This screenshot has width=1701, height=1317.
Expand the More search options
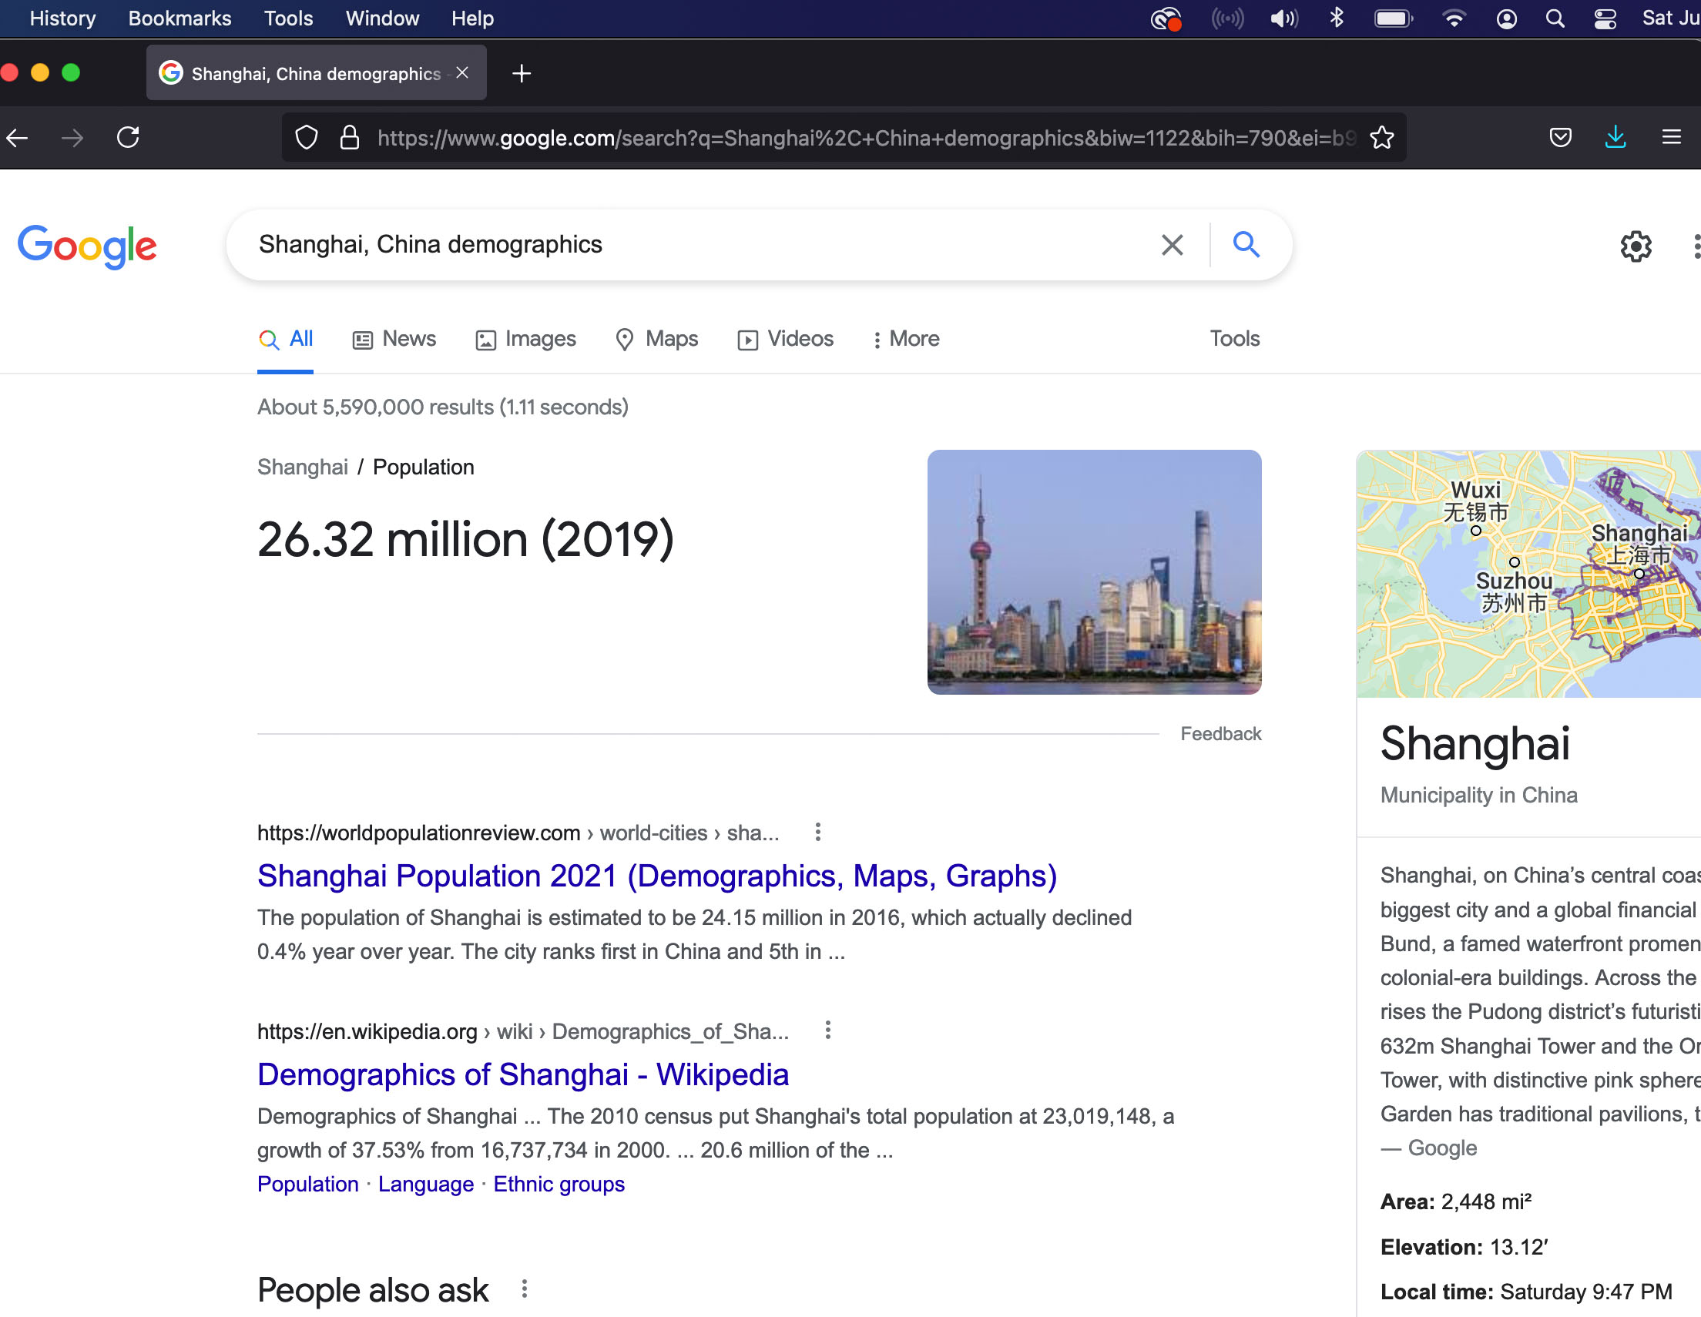pyautogui.click(x=907, y=339)
